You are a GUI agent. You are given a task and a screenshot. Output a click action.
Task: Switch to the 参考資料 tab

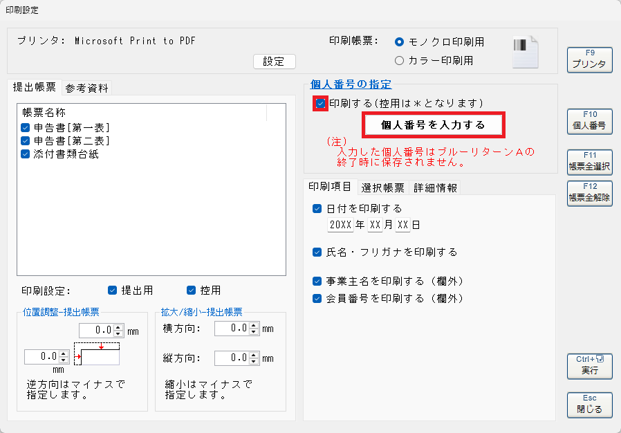click(86, 88)
